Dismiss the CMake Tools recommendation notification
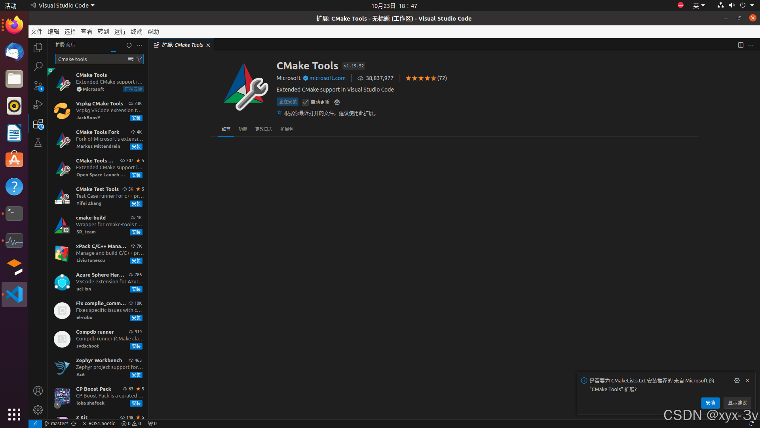Screen dimensions: 760x428 747,380
